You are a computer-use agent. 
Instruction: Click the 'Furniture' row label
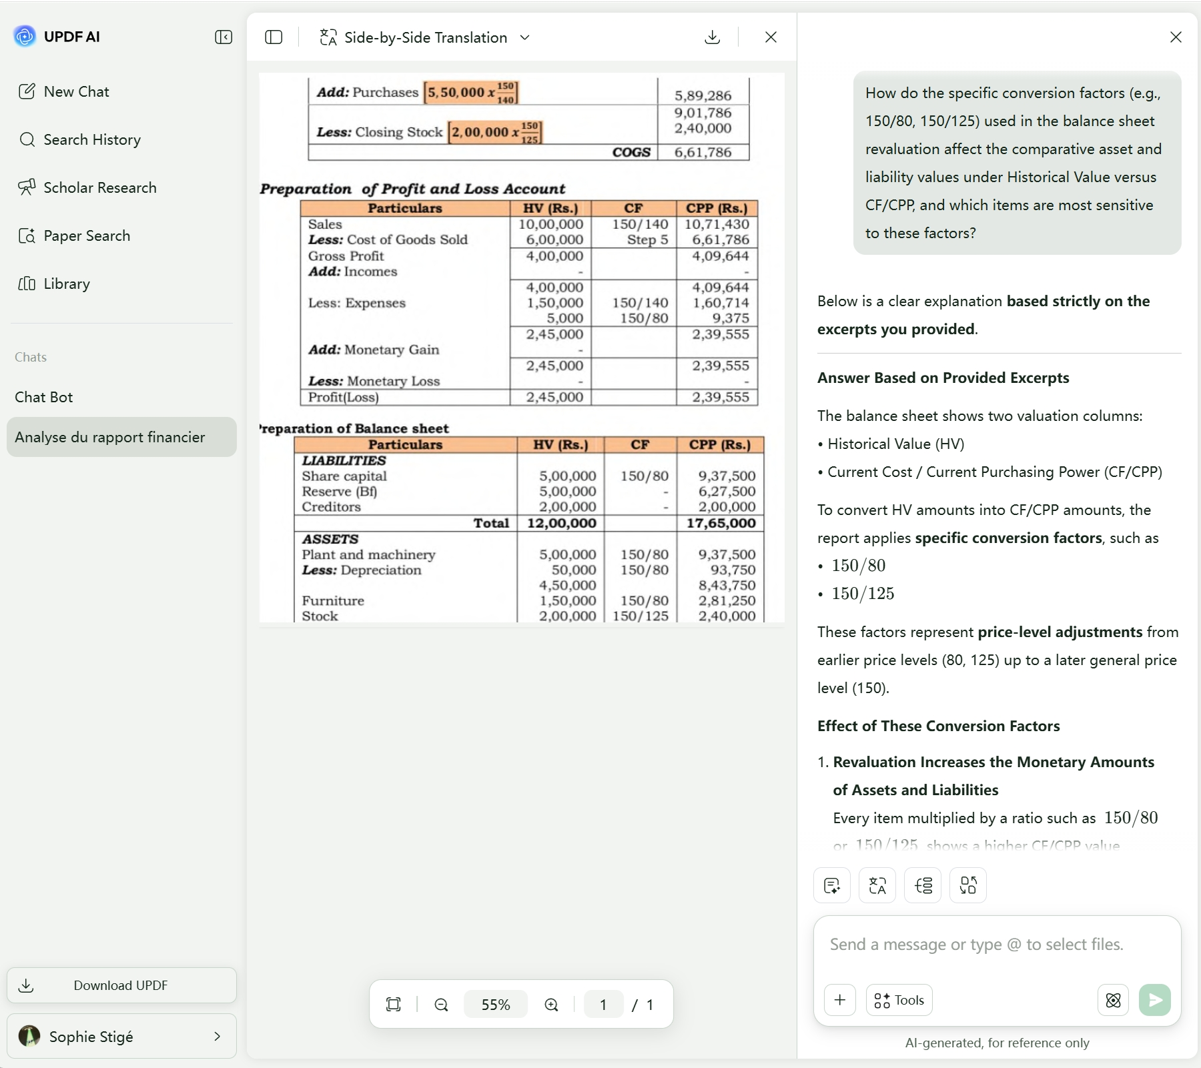(333, 600)
